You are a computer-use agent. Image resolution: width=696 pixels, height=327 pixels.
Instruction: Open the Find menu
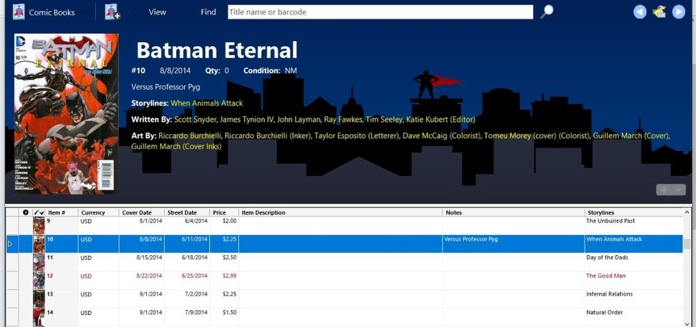[x=208, y=12]
